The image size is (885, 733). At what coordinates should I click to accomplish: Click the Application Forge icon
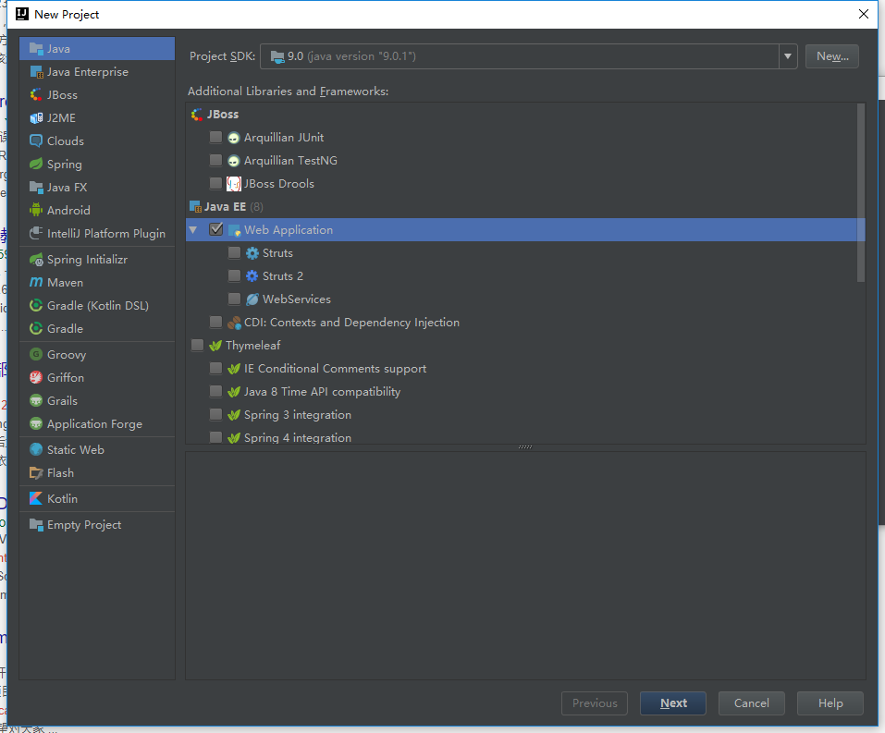pyautogui.click(x=36, y=423)
